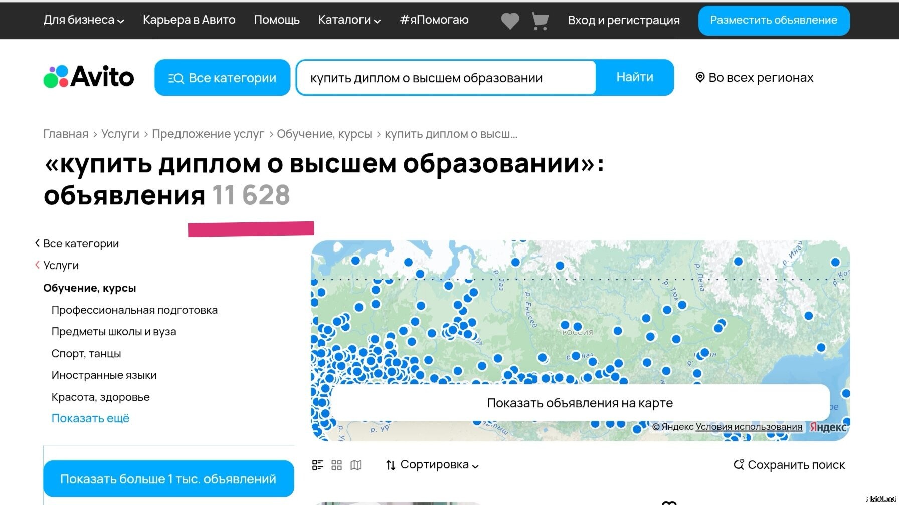The width and height of the screenshot is (899, 505).
Task: Expand the Каталоги dropdown menu
Action: [x=349, y=20]
